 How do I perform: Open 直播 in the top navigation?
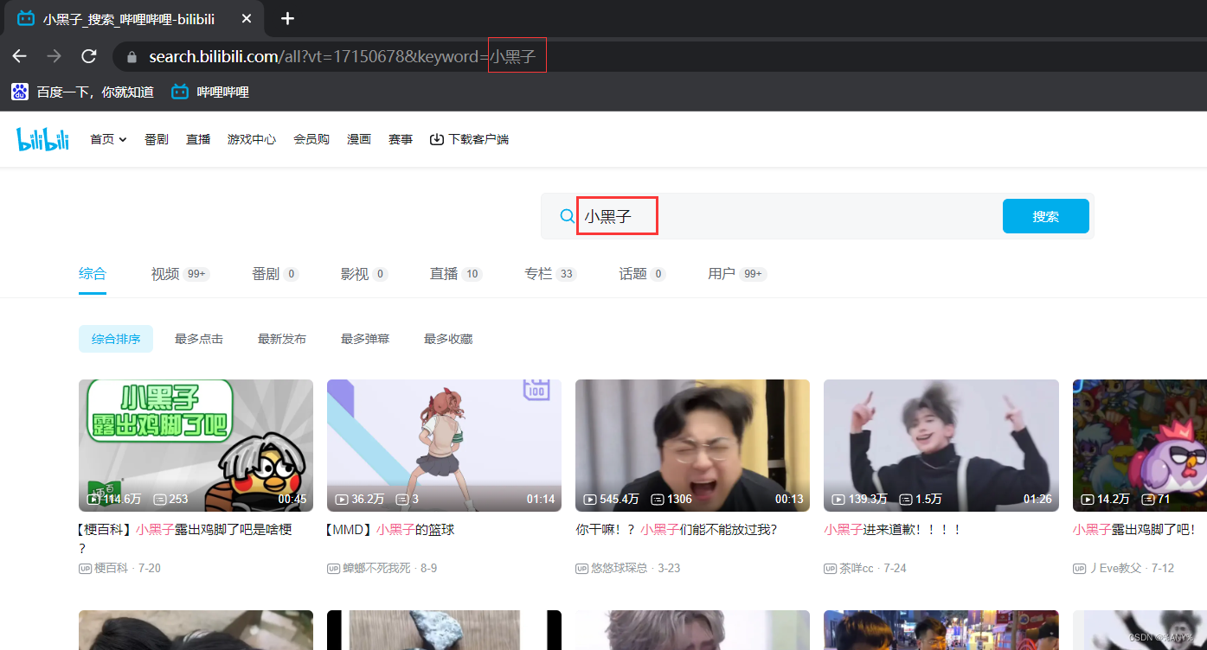198,139
